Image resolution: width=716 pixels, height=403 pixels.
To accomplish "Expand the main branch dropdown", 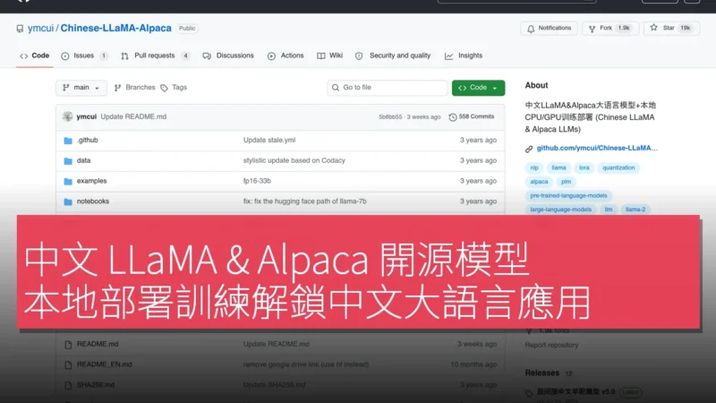I will (81, 88).
